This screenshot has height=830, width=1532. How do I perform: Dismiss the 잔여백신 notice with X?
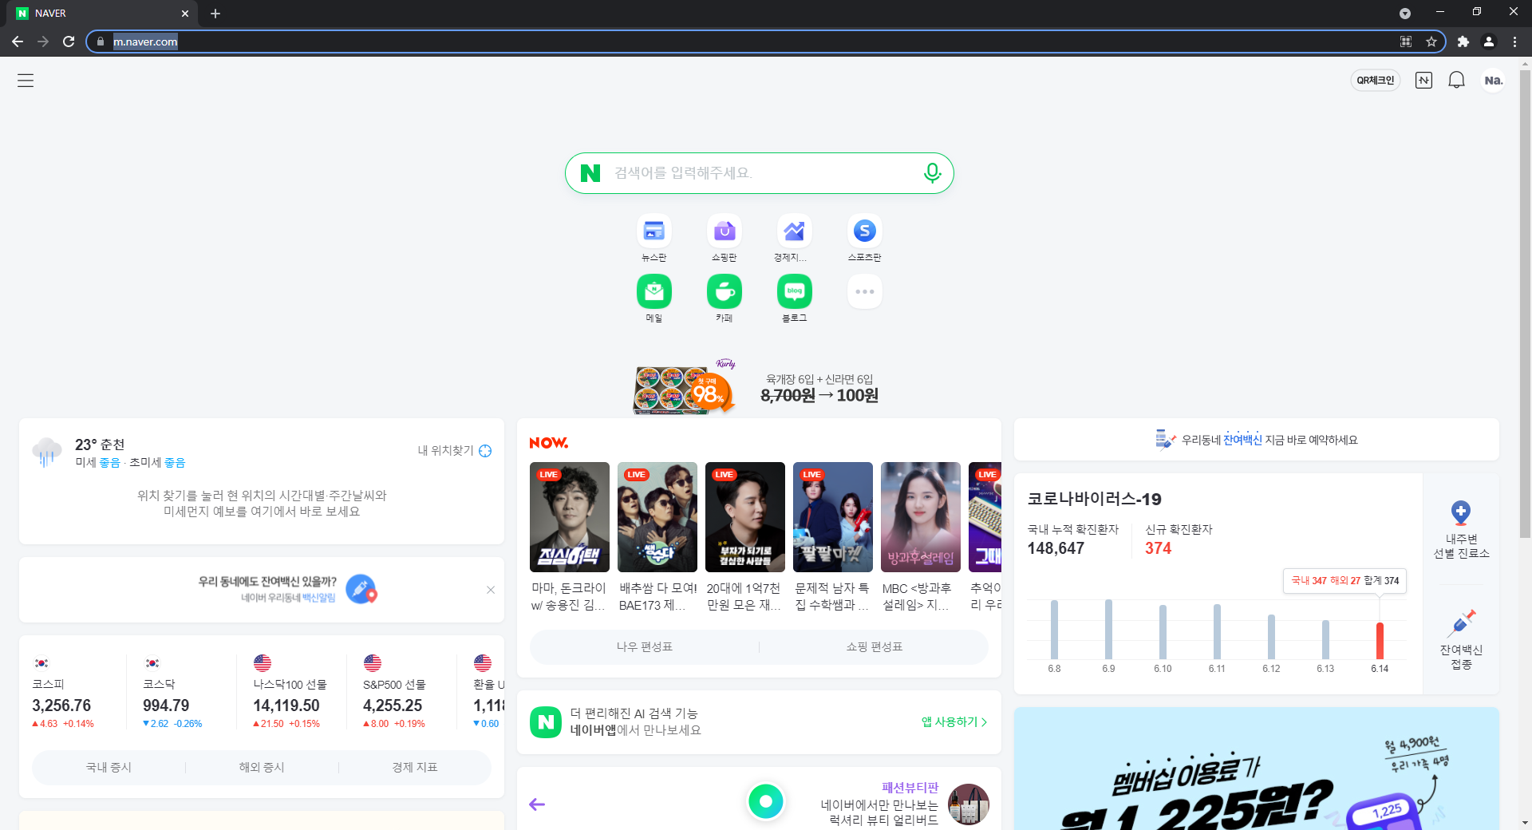pos(491,590)
